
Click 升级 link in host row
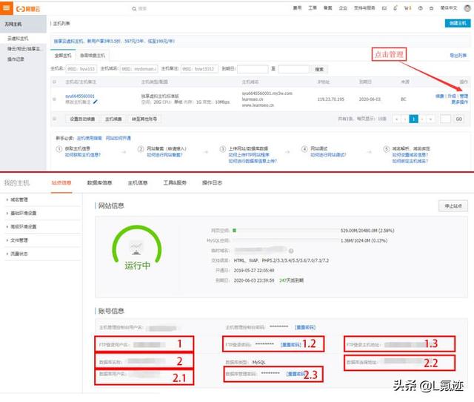tap(452, 96)
